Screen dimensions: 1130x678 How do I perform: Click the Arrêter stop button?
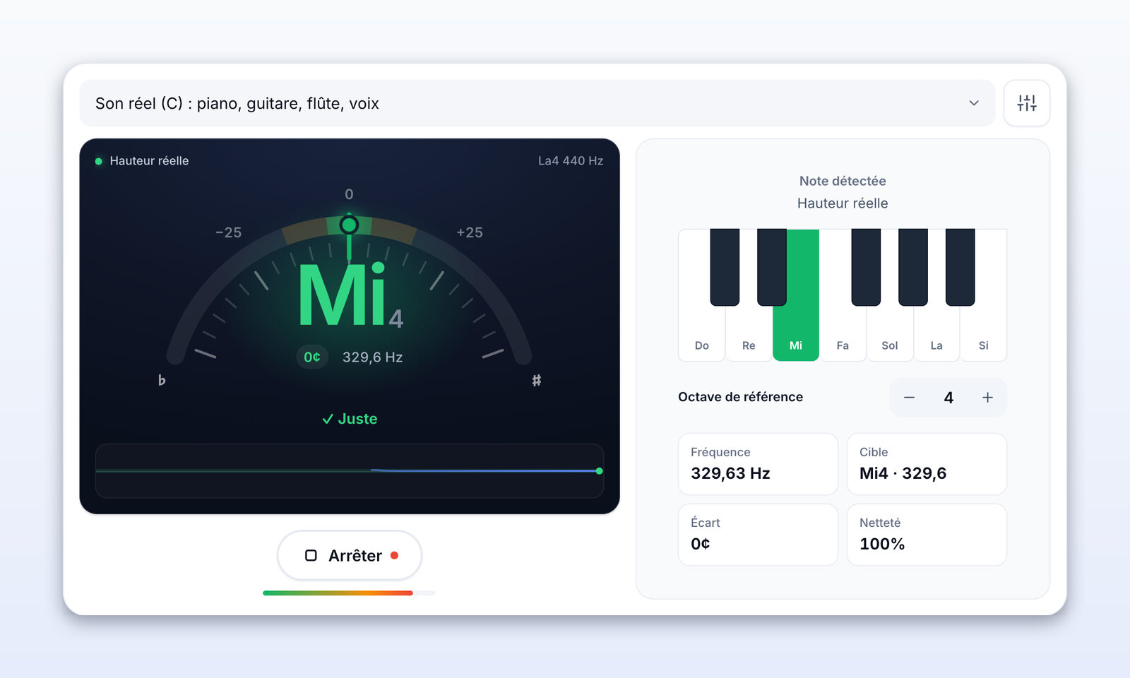click(350, 556)
